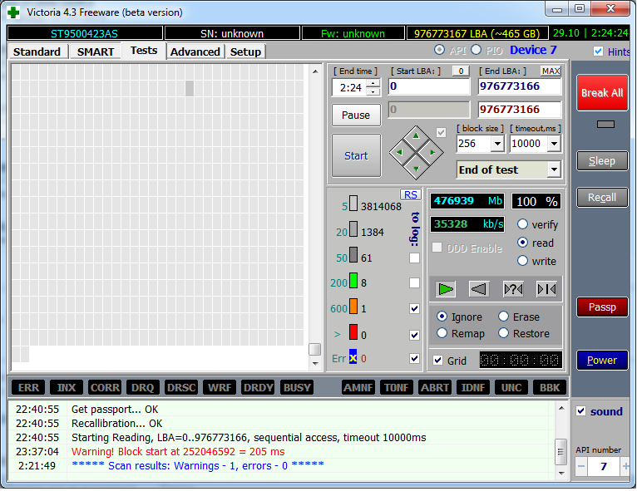Click the Recall button

click(x=602, y=198)
